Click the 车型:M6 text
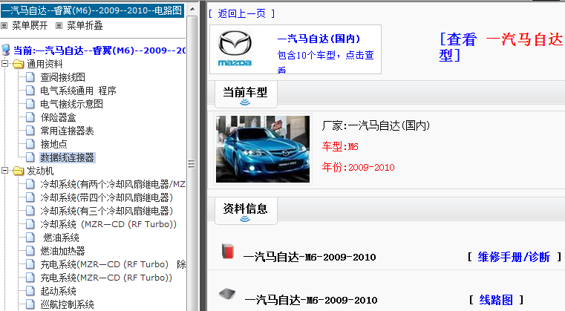565x311 pixels. pyautogui.click(x=340, y=146)
